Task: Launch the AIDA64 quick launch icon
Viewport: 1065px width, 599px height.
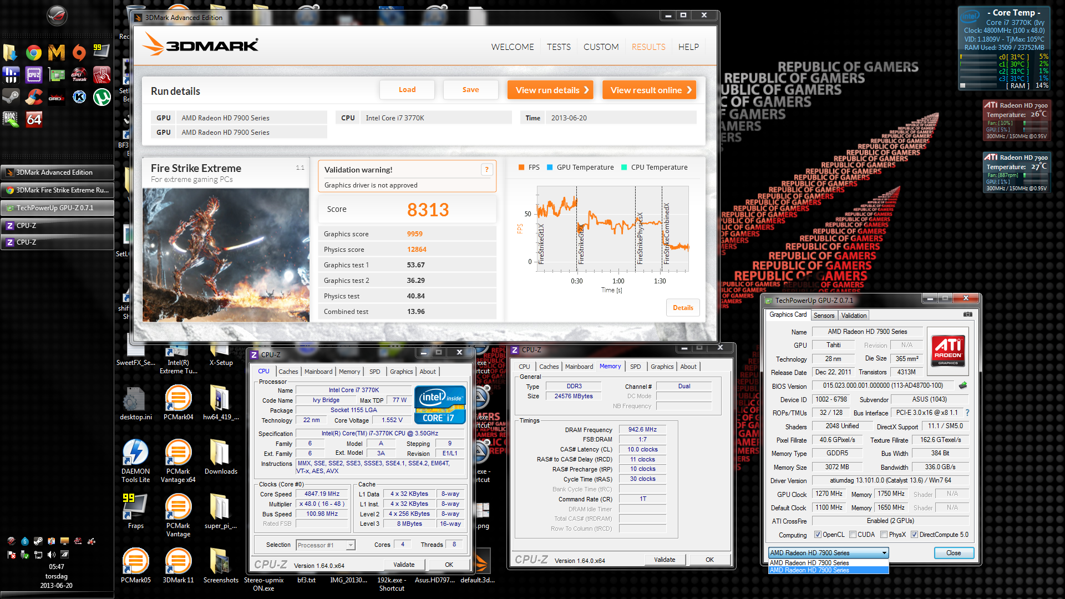Action: [x=34, y=119]
